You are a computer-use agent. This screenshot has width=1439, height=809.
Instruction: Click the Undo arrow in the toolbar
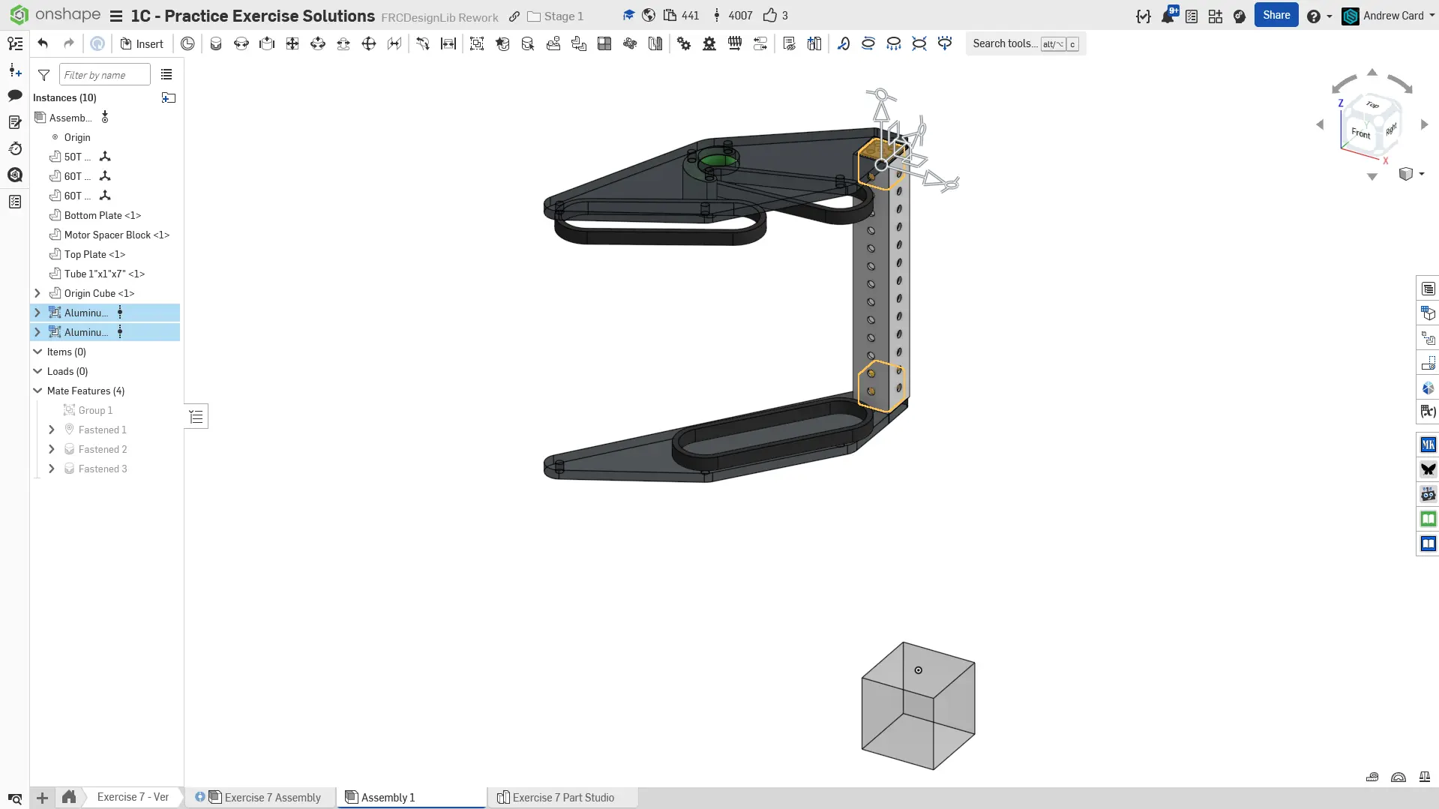coord(43,43)
